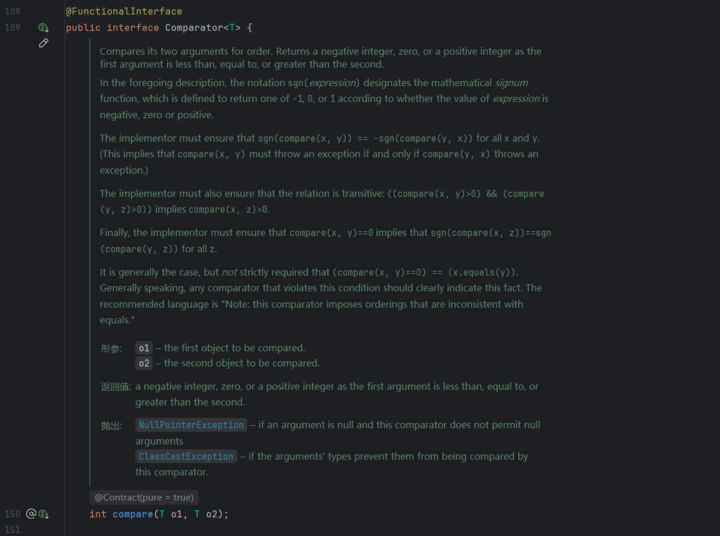Click line number 151 in the gutter

tap(12, 530)
